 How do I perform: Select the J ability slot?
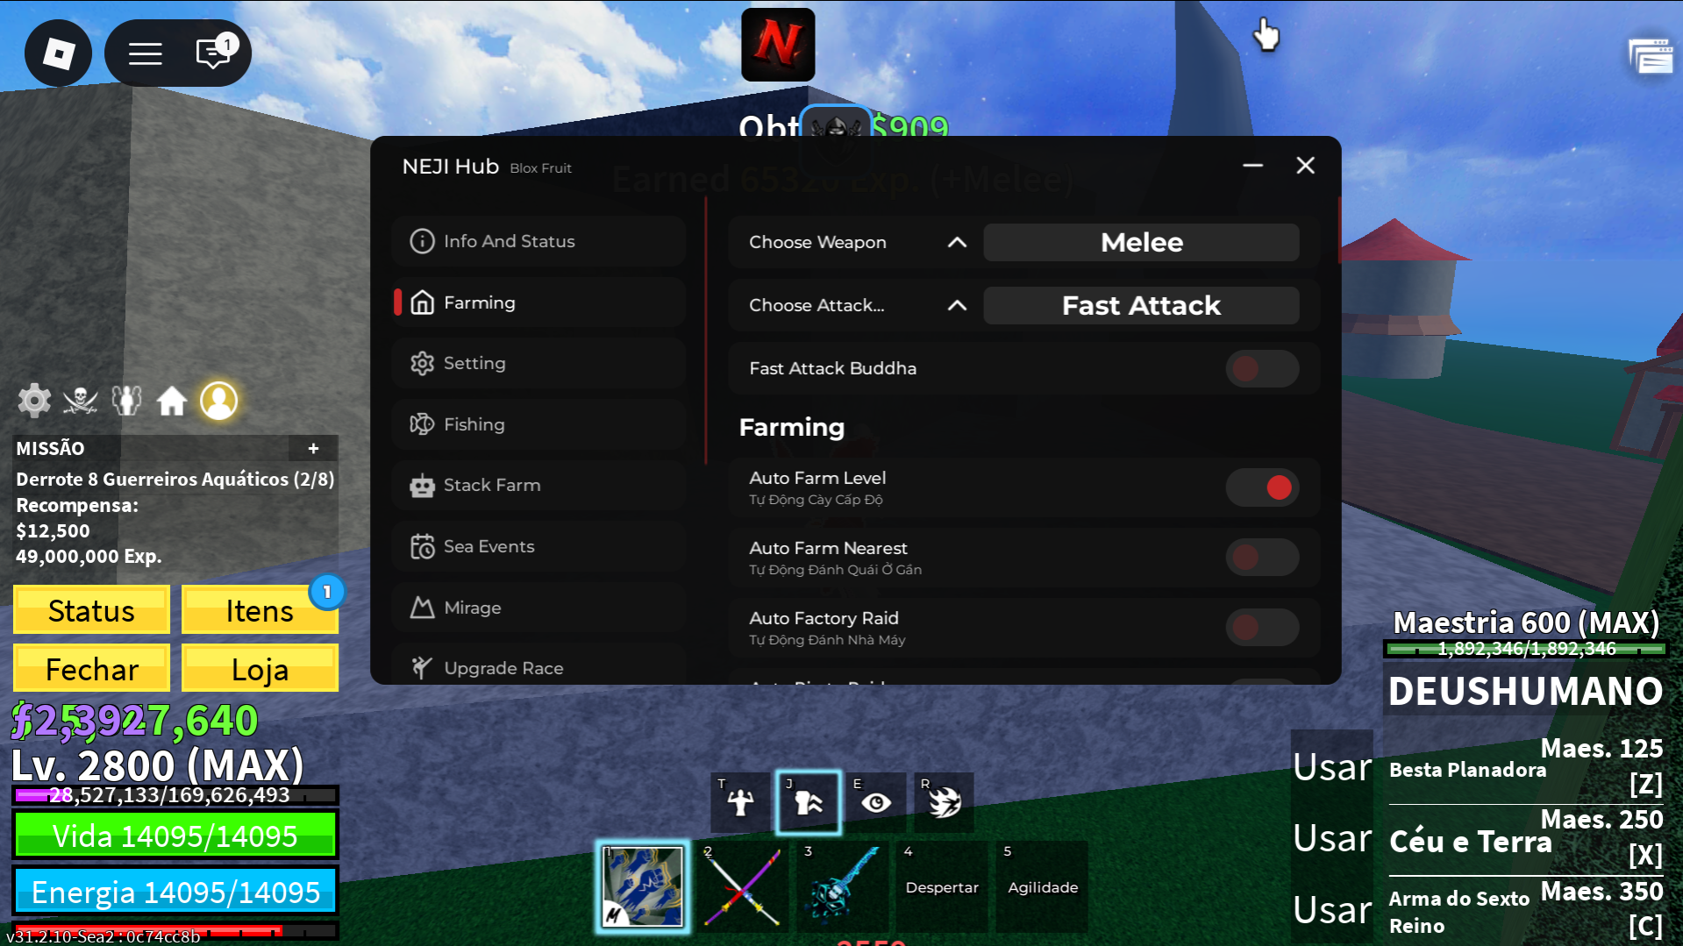tap(808, 801)
